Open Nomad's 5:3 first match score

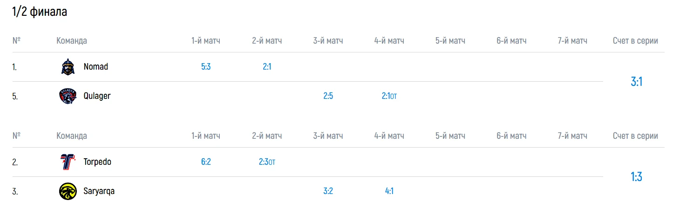(x=206, y=67)
